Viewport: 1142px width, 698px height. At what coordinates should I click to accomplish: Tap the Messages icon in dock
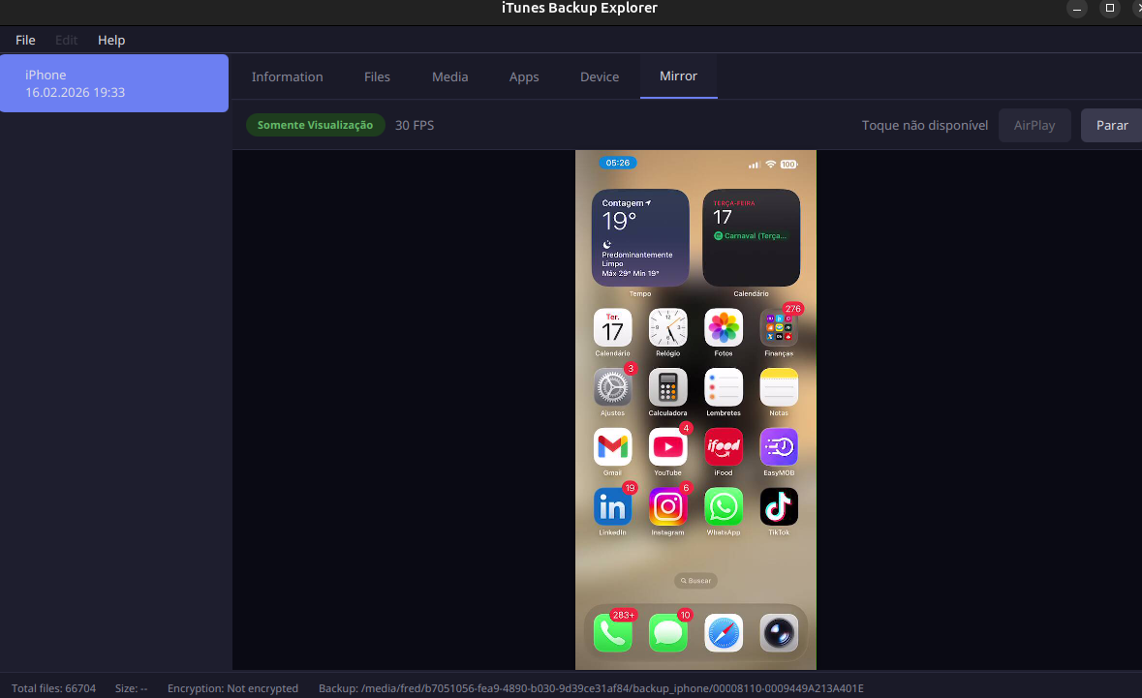point(668,632)
